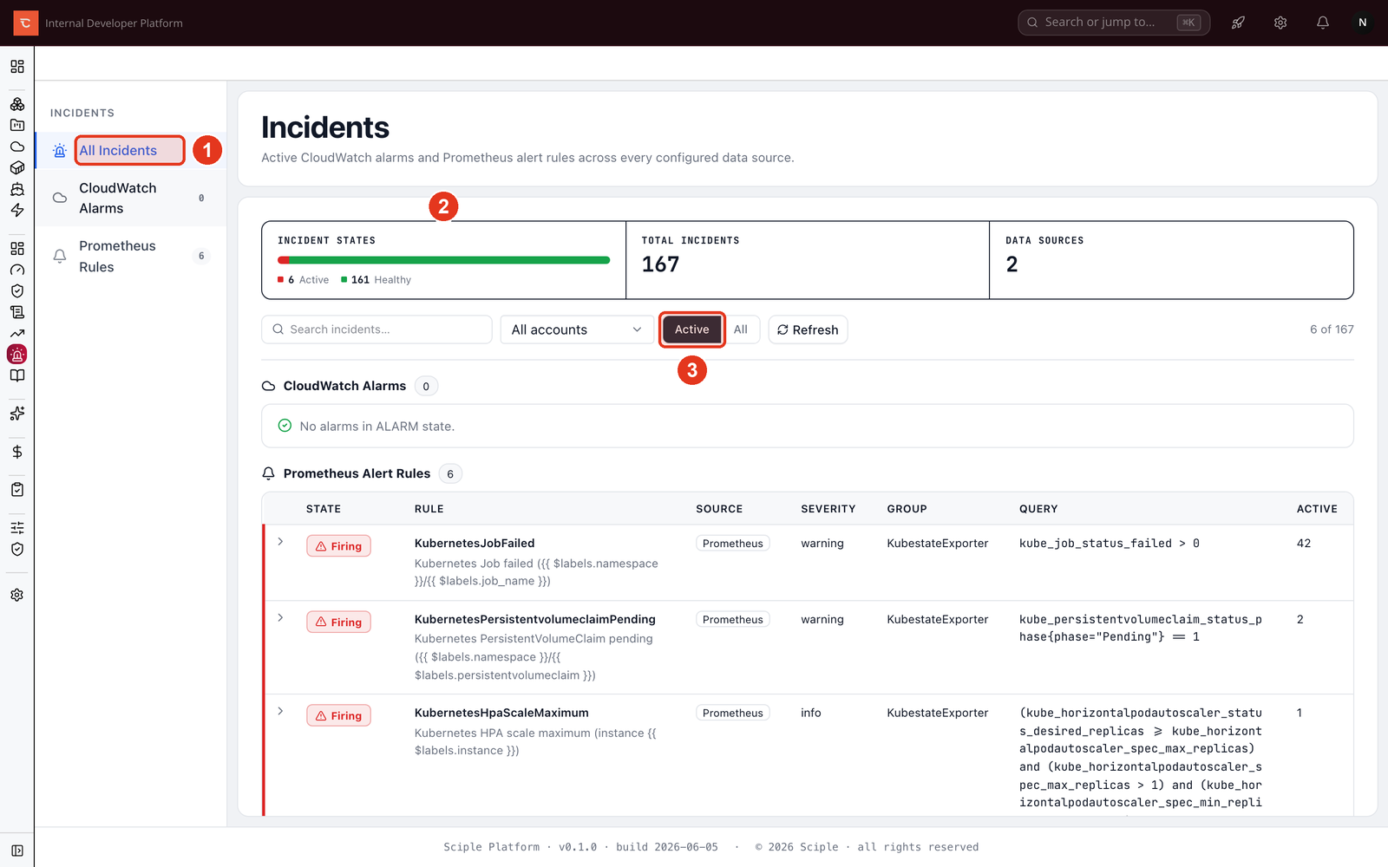Image resolution: width=1388 pixels, height=867 pixels.
Task: Click the Prometheus Alert Rules section heading
Action: tap(357, 473)
